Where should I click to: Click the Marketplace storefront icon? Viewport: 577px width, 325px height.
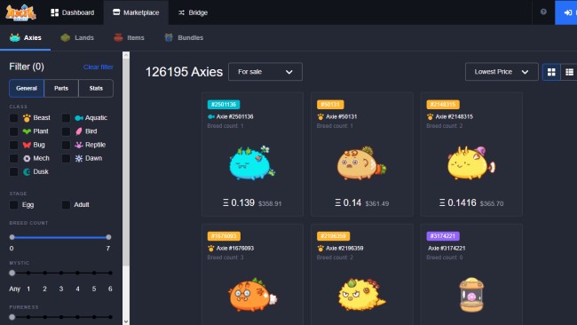coord(116,12)
